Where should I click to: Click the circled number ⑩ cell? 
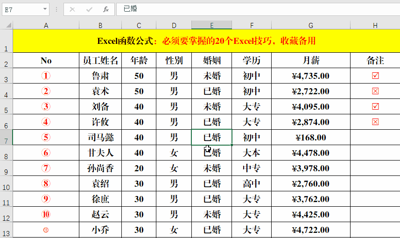[x=46, y=214]
